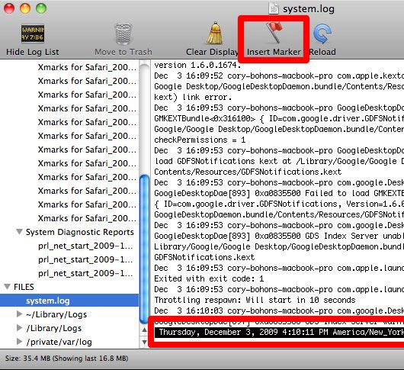Click the 'Contents/Resources/GDFSNotifications.kext' line

tap(248, 172)
